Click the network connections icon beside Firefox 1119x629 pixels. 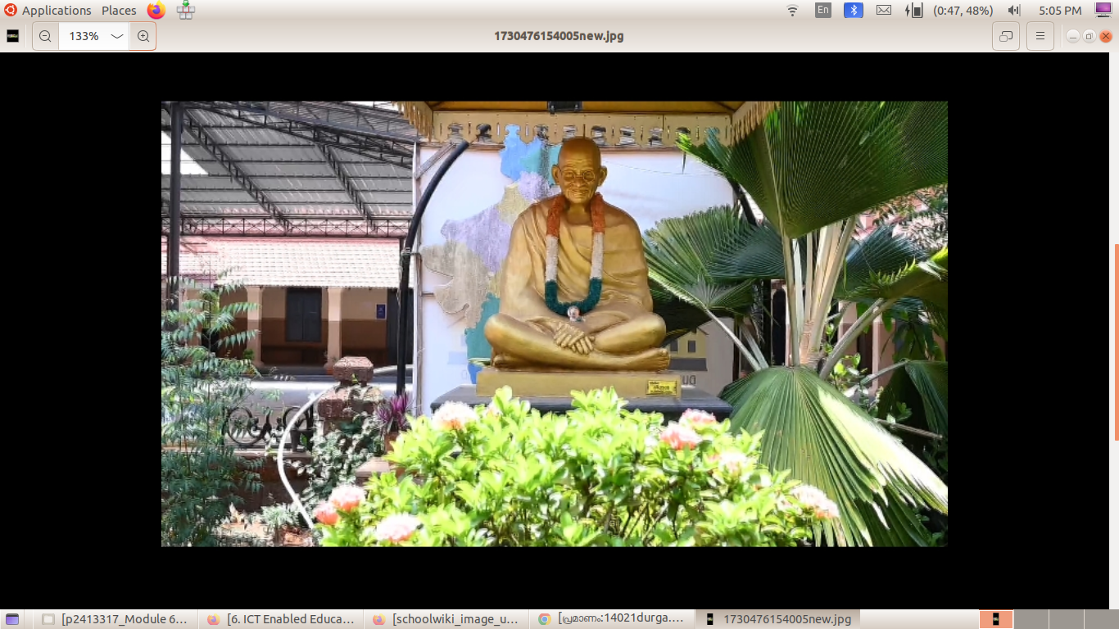186,11
